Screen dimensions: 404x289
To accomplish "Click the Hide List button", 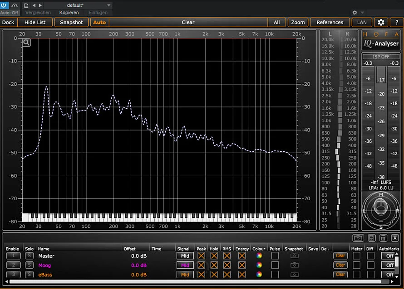I will (x=35, y=22).
